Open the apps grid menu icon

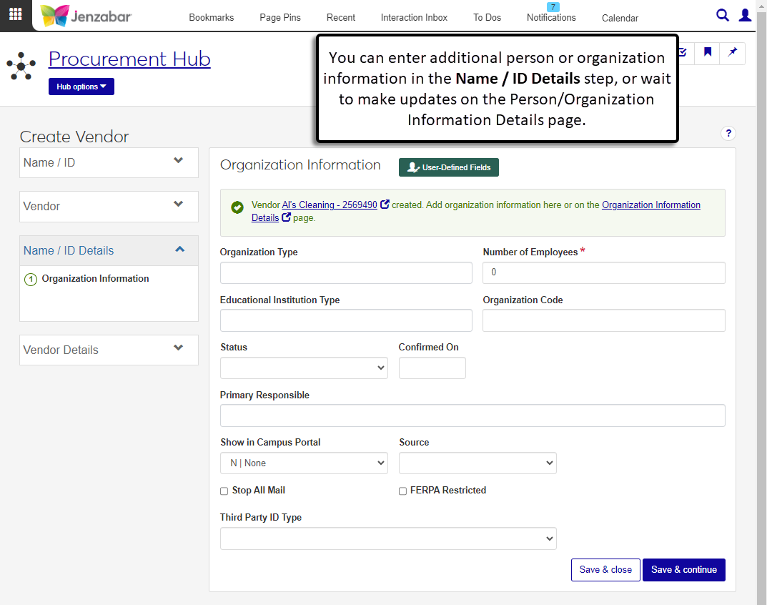15,15
